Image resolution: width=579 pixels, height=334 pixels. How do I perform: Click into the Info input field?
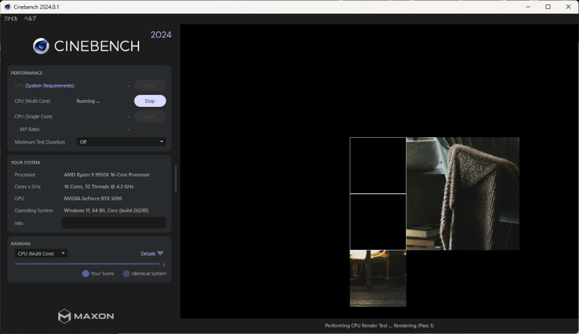[x=113, y=223]
